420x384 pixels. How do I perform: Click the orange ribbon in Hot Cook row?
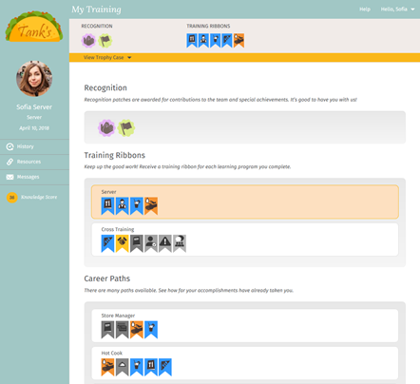(107, 367)
